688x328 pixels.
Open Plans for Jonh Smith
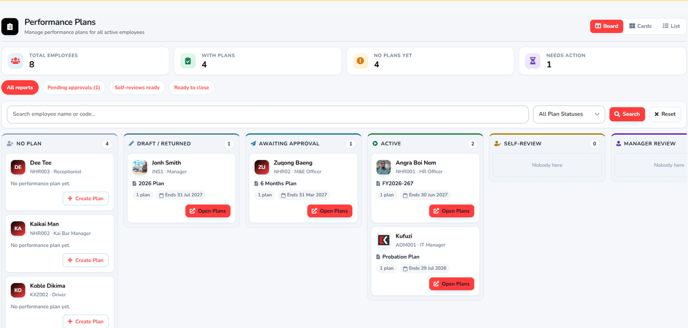click(x=208, y=211)
